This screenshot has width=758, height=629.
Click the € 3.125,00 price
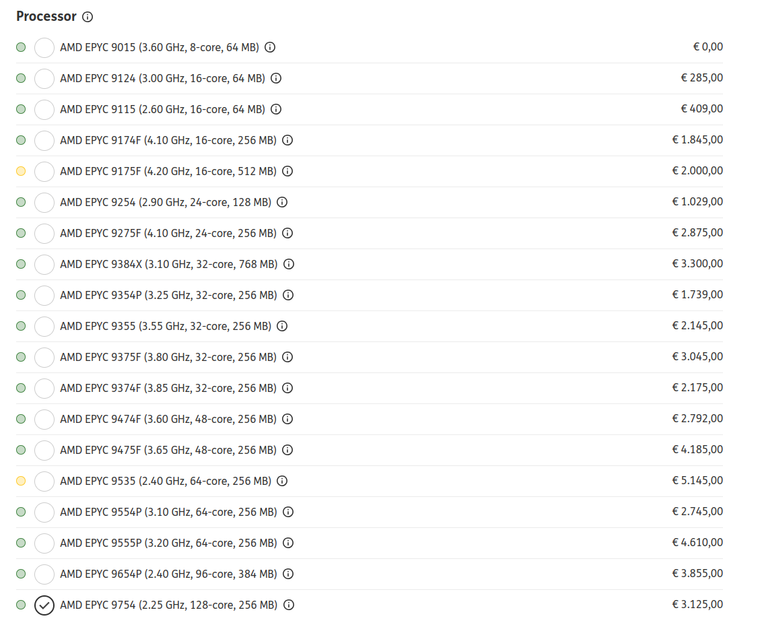(x=697, y=604)
